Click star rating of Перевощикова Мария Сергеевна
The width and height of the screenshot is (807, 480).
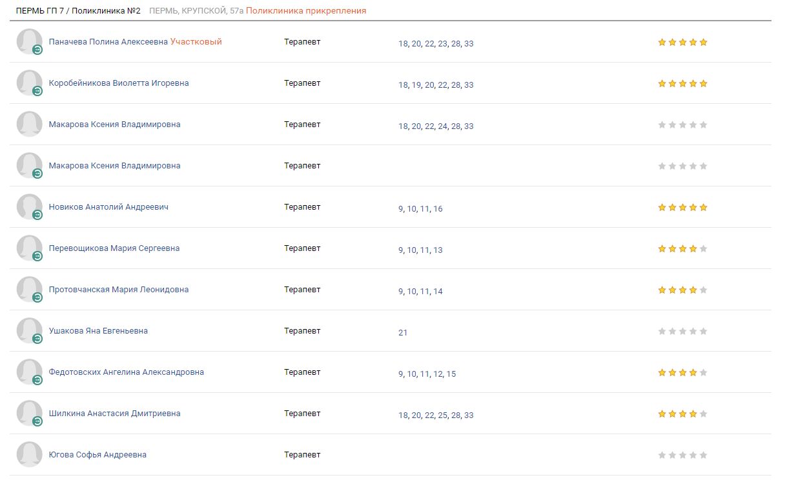tap(682, 249)
